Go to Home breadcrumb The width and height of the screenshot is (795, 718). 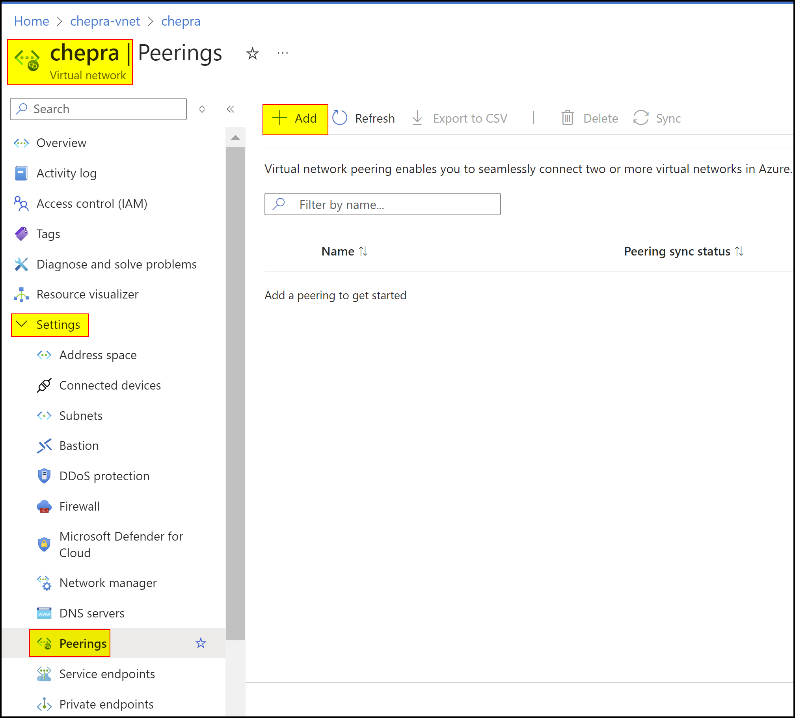click(x=32, y=21)
